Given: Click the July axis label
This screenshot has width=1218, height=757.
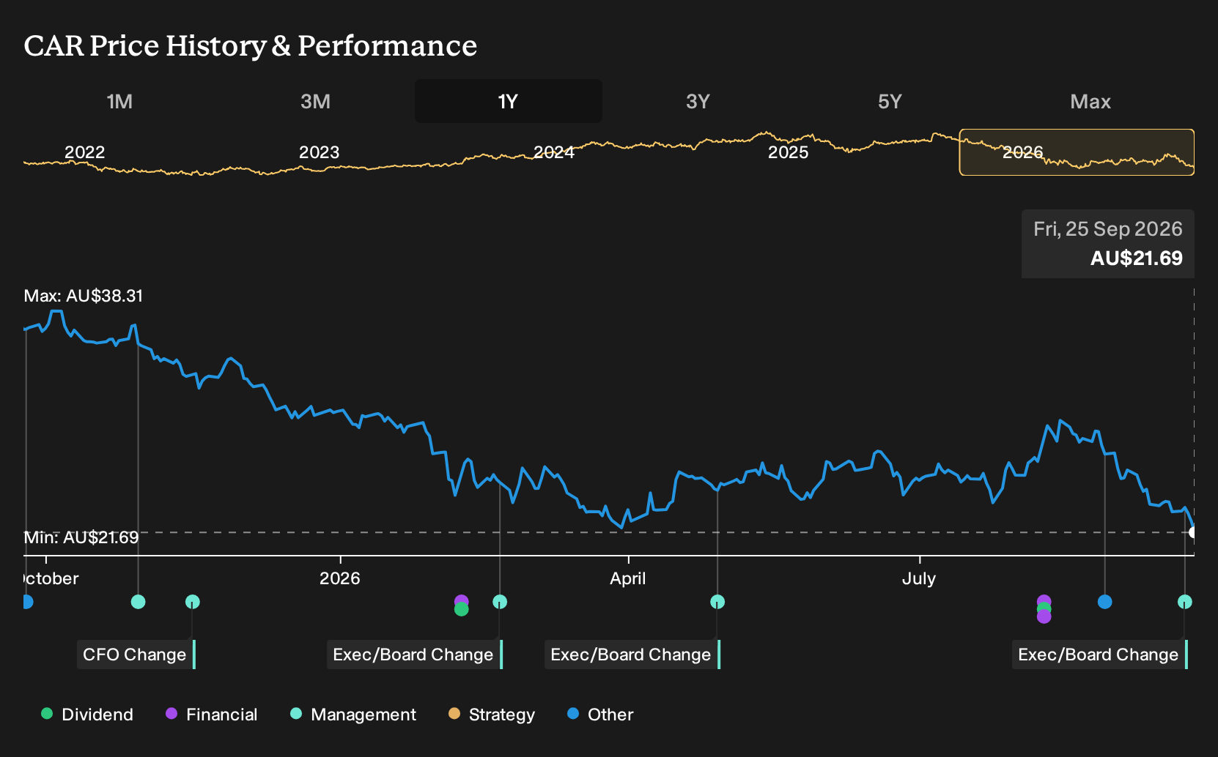Looking at the screenshot, I should pyautogui.click(x=919, y=578).
